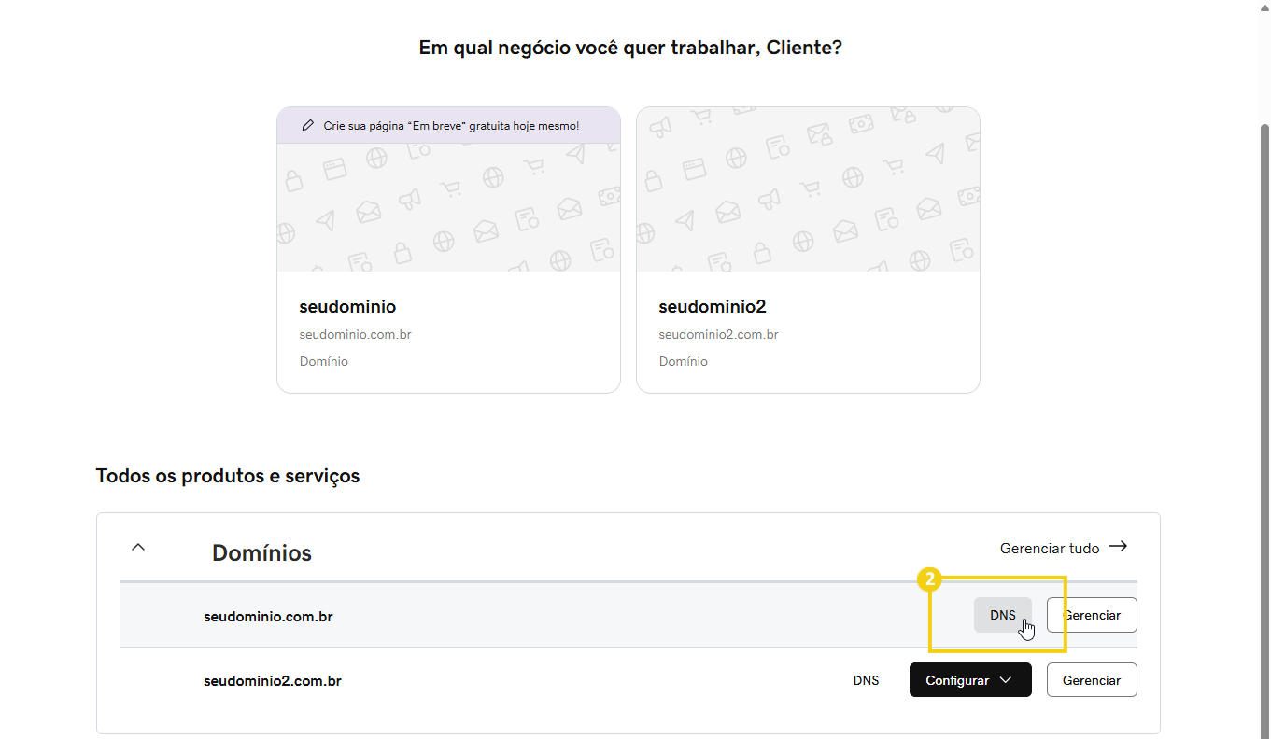Image resolution: width=1271 pixels, height=739 pixels.
Task: Click the cursor-highlighted DNS button
Action: point(1002,614)
